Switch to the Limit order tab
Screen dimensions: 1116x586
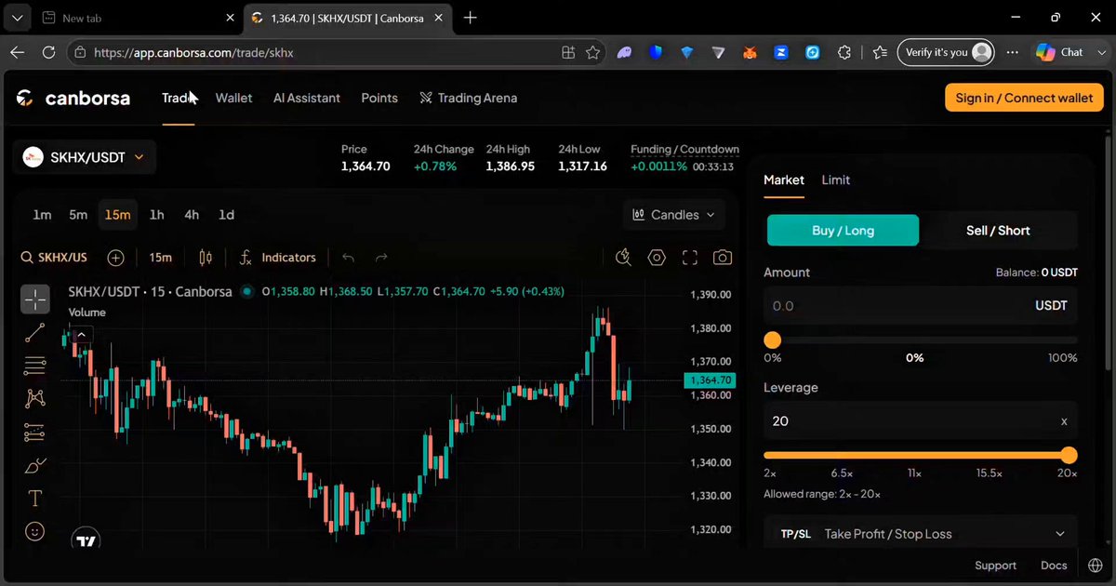tap(835, 180)
